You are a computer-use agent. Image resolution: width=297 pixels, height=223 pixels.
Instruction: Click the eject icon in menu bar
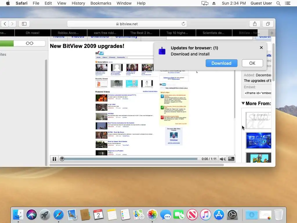[214, 3]
